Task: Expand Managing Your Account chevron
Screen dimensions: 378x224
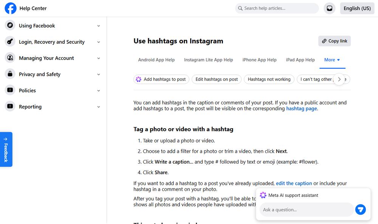Action: pyautogui.click(x=99, y=58)
